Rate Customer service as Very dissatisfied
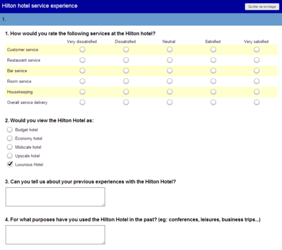 (82, 49)
